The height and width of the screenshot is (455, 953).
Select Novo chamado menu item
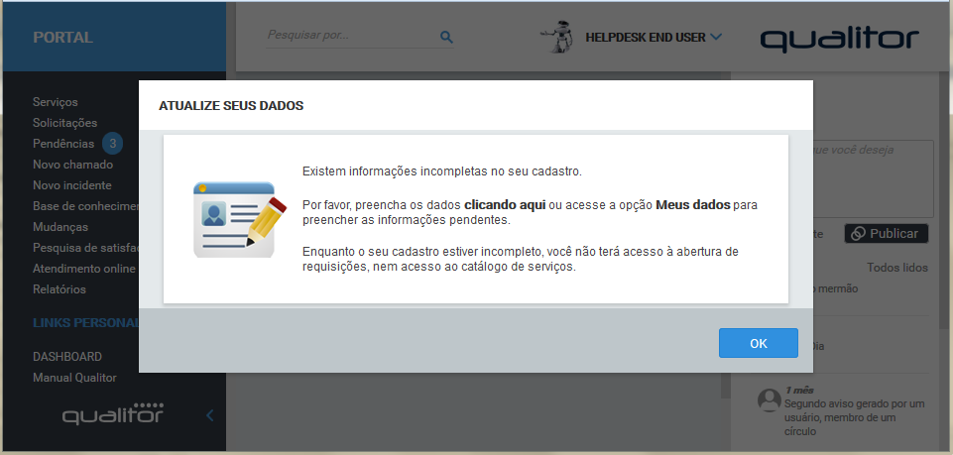[x=72, y=165]
